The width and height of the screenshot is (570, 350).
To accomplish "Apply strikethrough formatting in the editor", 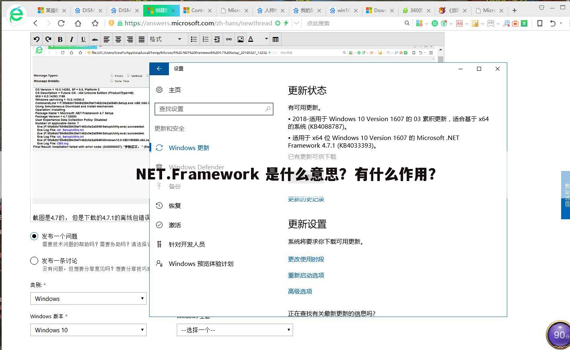I will pos(95,39).
